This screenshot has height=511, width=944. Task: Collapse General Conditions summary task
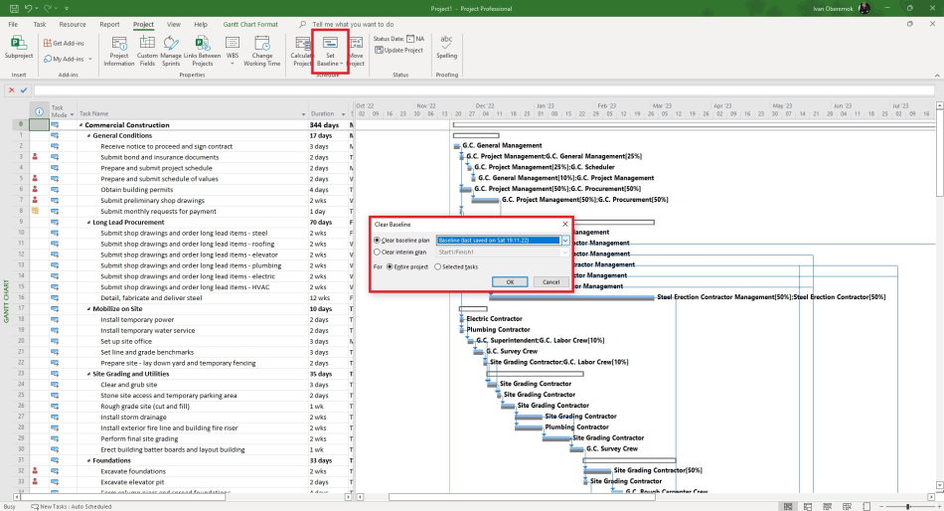(89, 135)
